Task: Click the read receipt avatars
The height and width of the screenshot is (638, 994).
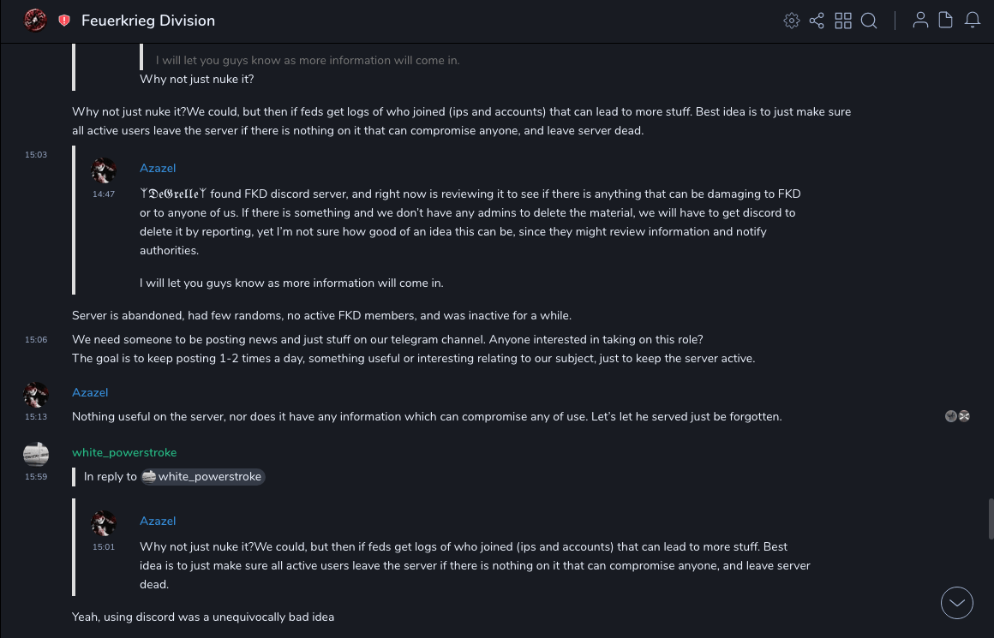Action: 957,417
